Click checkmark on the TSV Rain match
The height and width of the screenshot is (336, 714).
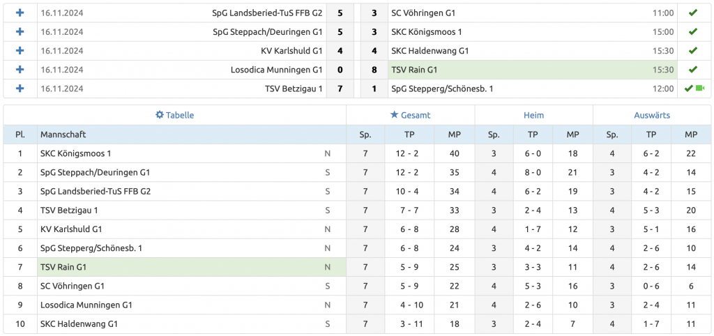692,69
